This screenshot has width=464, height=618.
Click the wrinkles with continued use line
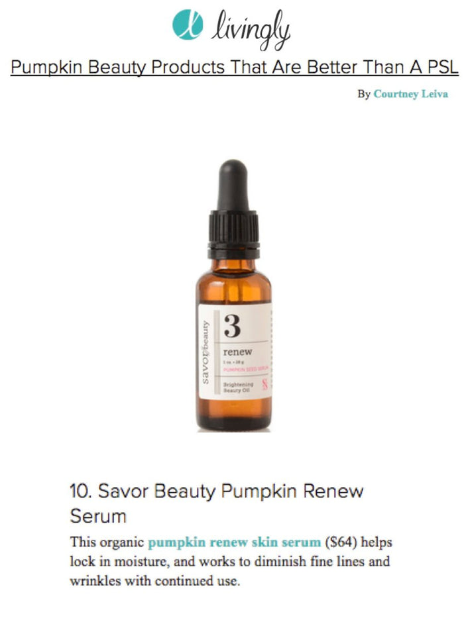pyautogui.click(x=154, y=581)
